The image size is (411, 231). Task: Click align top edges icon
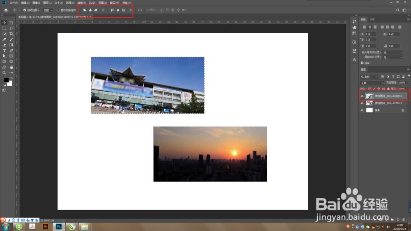pyautogui.click(x=112, y=10)
